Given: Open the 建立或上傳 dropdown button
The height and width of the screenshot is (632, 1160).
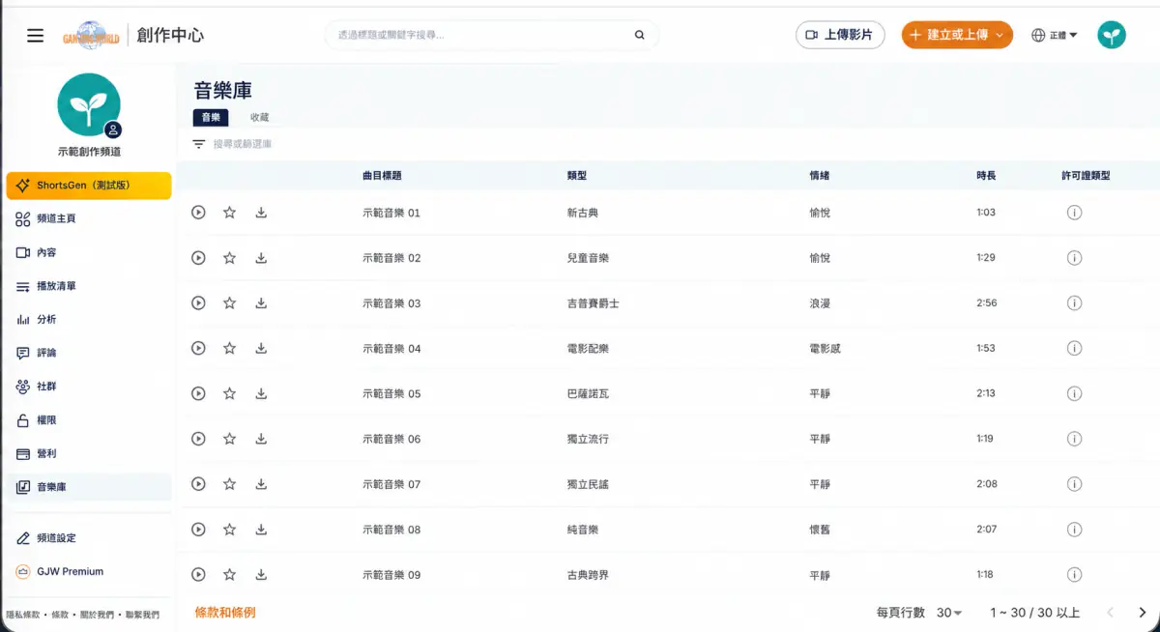Looking at the screenshot, I should pyautogui.click(x=957, y=35).
